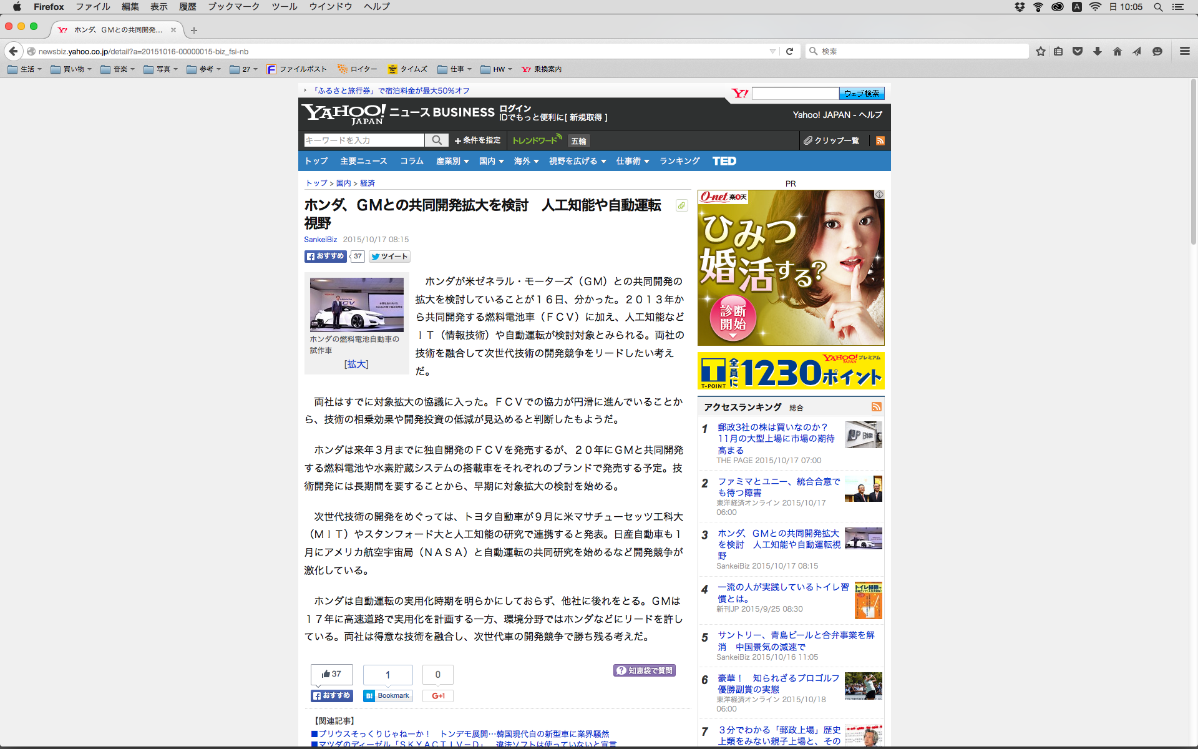Expand the 産業別 dropdown in the navigation bar
Screen dimensions: 1198x749
452,161
